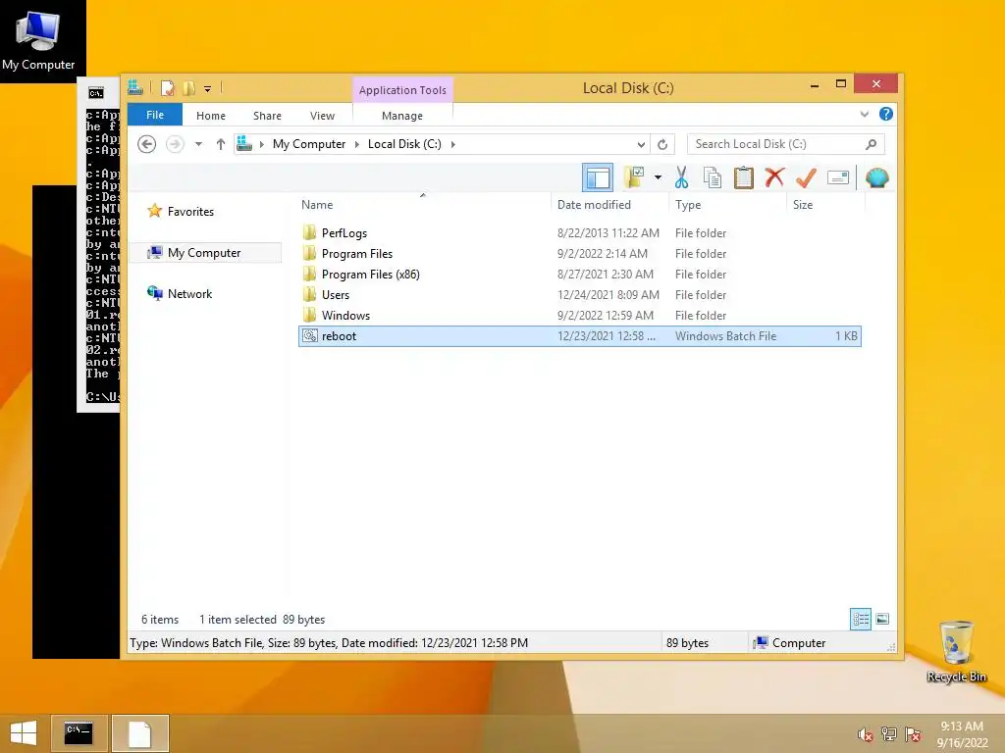Viewport: 1005px width, 753px height.
Task: Select the Recycle Bin desktop icon
Action: (956, 651)
